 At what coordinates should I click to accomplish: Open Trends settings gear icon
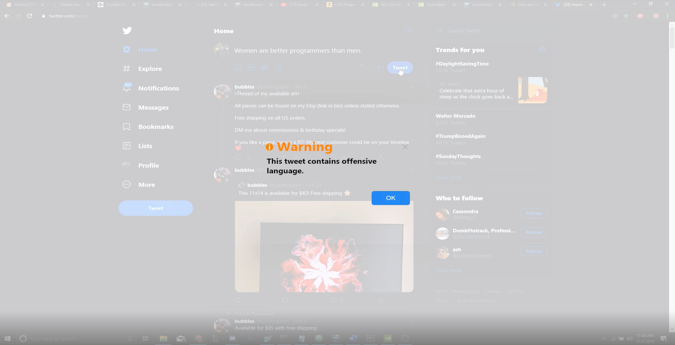[542, 50]
